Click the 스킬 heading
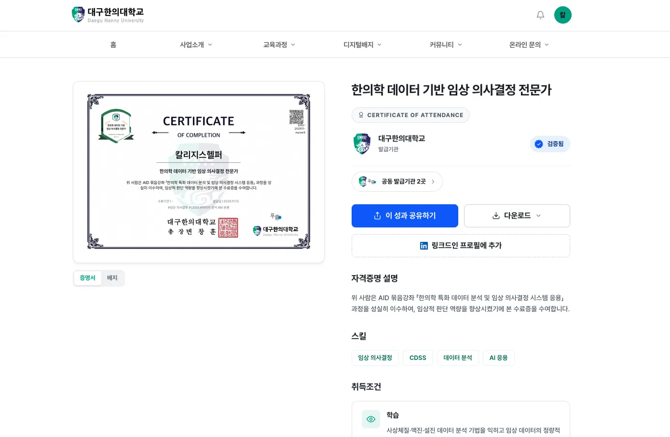The image size is (670, 437). [x=359, y=336]
